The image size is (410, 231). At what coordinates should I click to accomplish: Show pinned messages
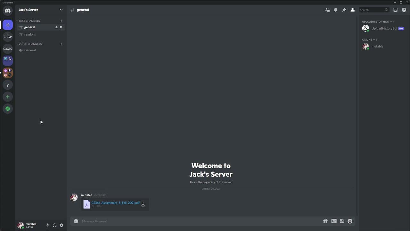coord(344,10)
